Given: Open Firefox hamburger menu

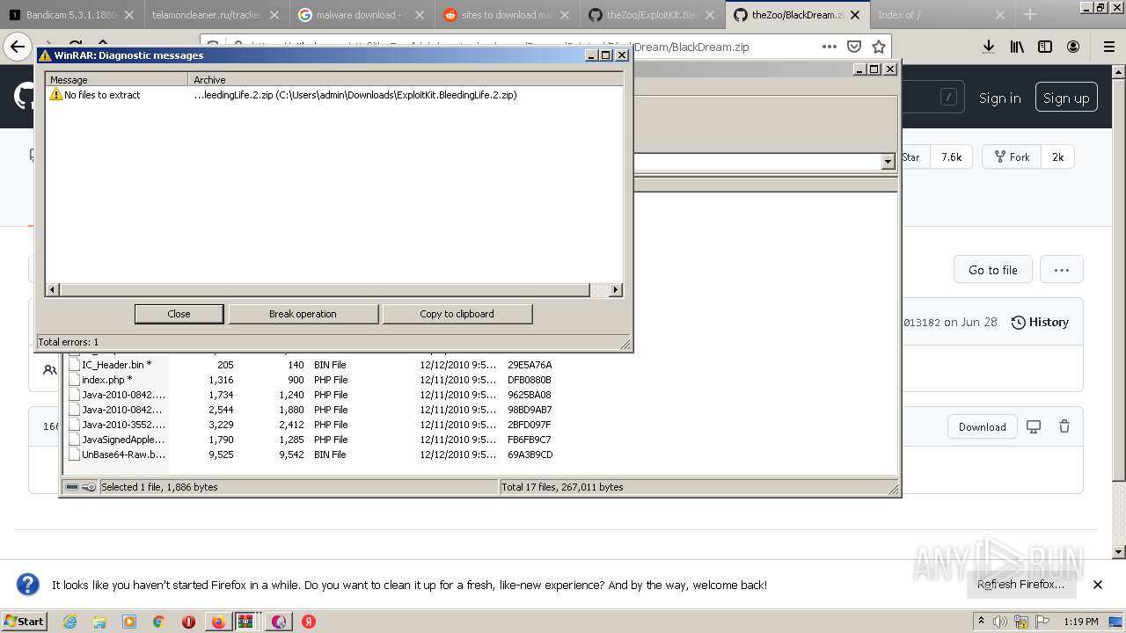Looking at the screenshot, I should tap(1108, 47).
